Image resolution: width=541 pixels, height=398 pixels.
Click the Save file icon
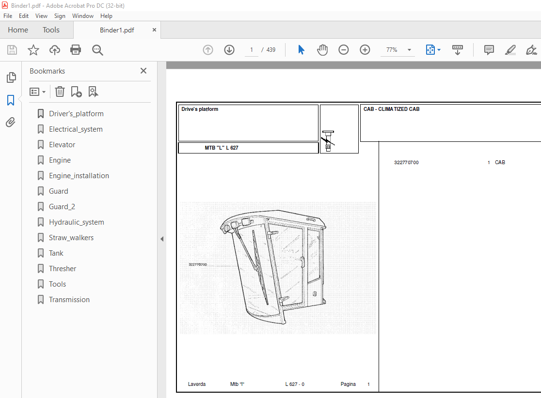click(12, 50)
